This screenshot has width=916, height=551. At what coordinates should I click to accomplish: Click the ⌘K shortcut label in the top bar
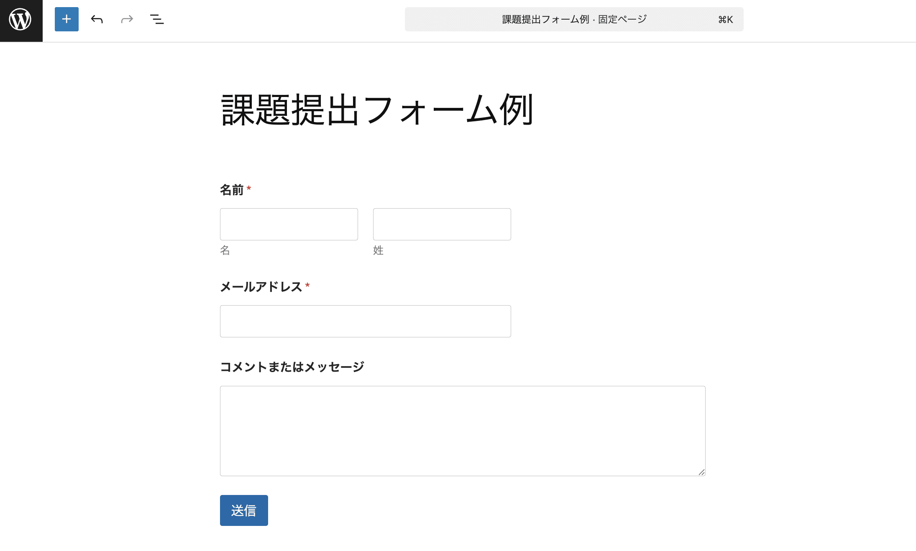coord(725,19)
